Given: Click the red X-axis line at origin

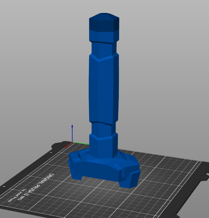Looking at the screenshot, I should 68,145.
